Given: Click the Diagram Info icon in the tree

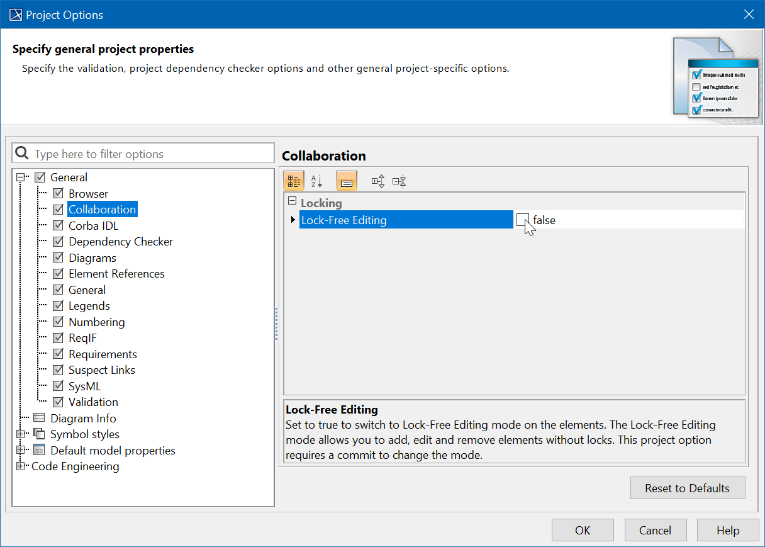Looking at the screenshot, I should click(x=39, y=418).
